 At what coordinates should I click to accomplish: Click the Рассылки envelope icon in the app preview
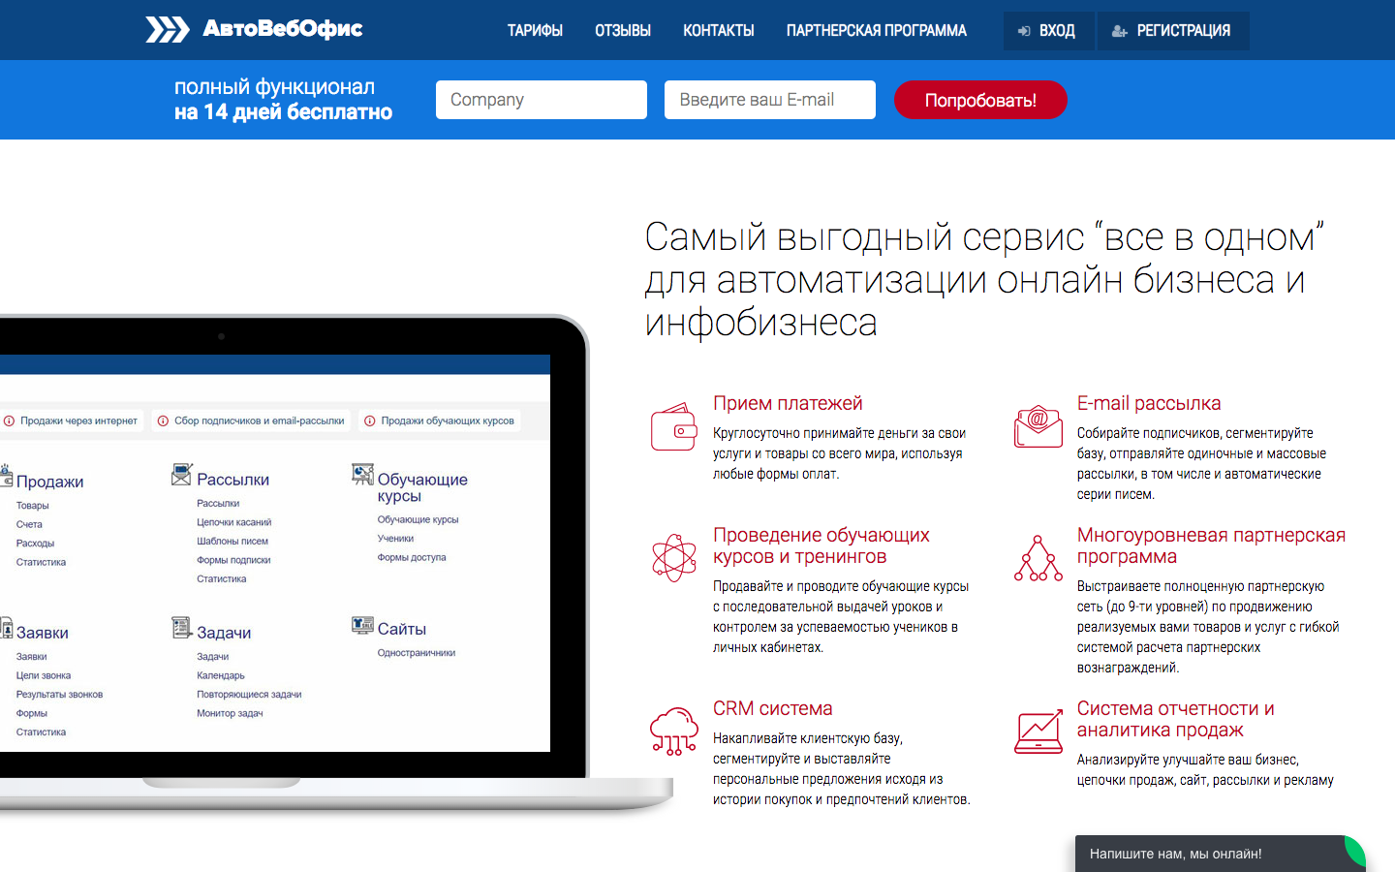(x=180, y=474)
